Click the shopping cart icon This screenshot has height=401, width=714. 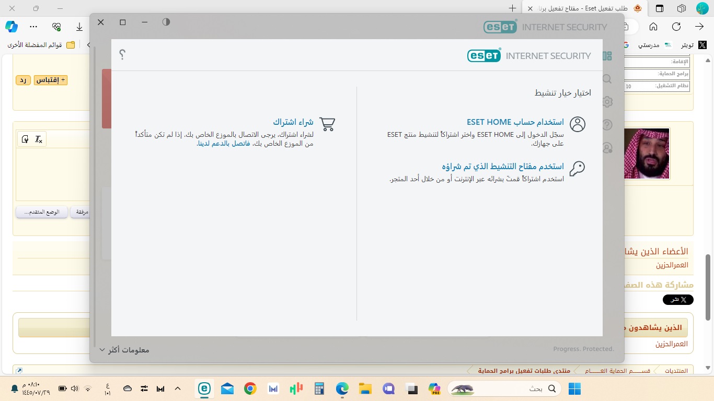click(327, 124)
